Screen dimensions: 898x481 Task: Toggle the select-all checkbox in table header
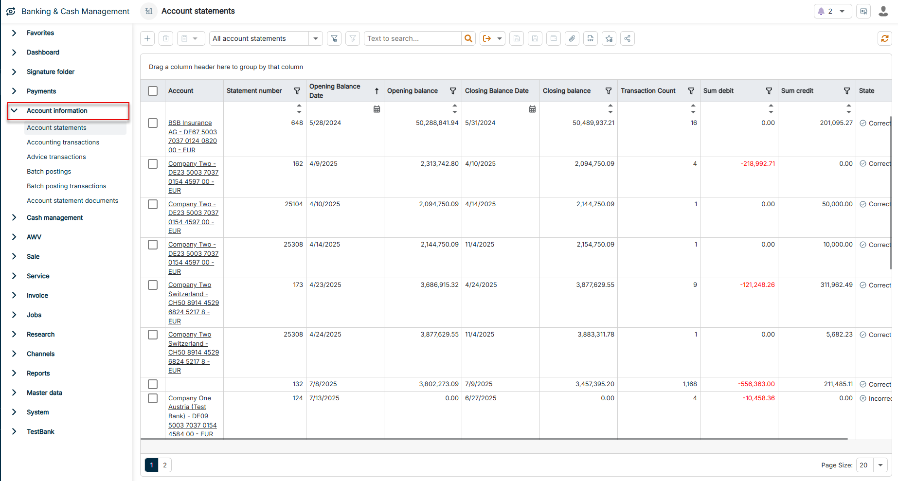pyautogui.click(x=153, y=91)
